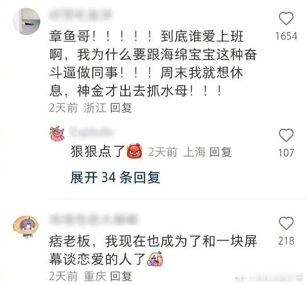The width and height of the screenshot is (307, 285).
Task: Like the 痞老板 comment with heart icon
Action: 286,223
